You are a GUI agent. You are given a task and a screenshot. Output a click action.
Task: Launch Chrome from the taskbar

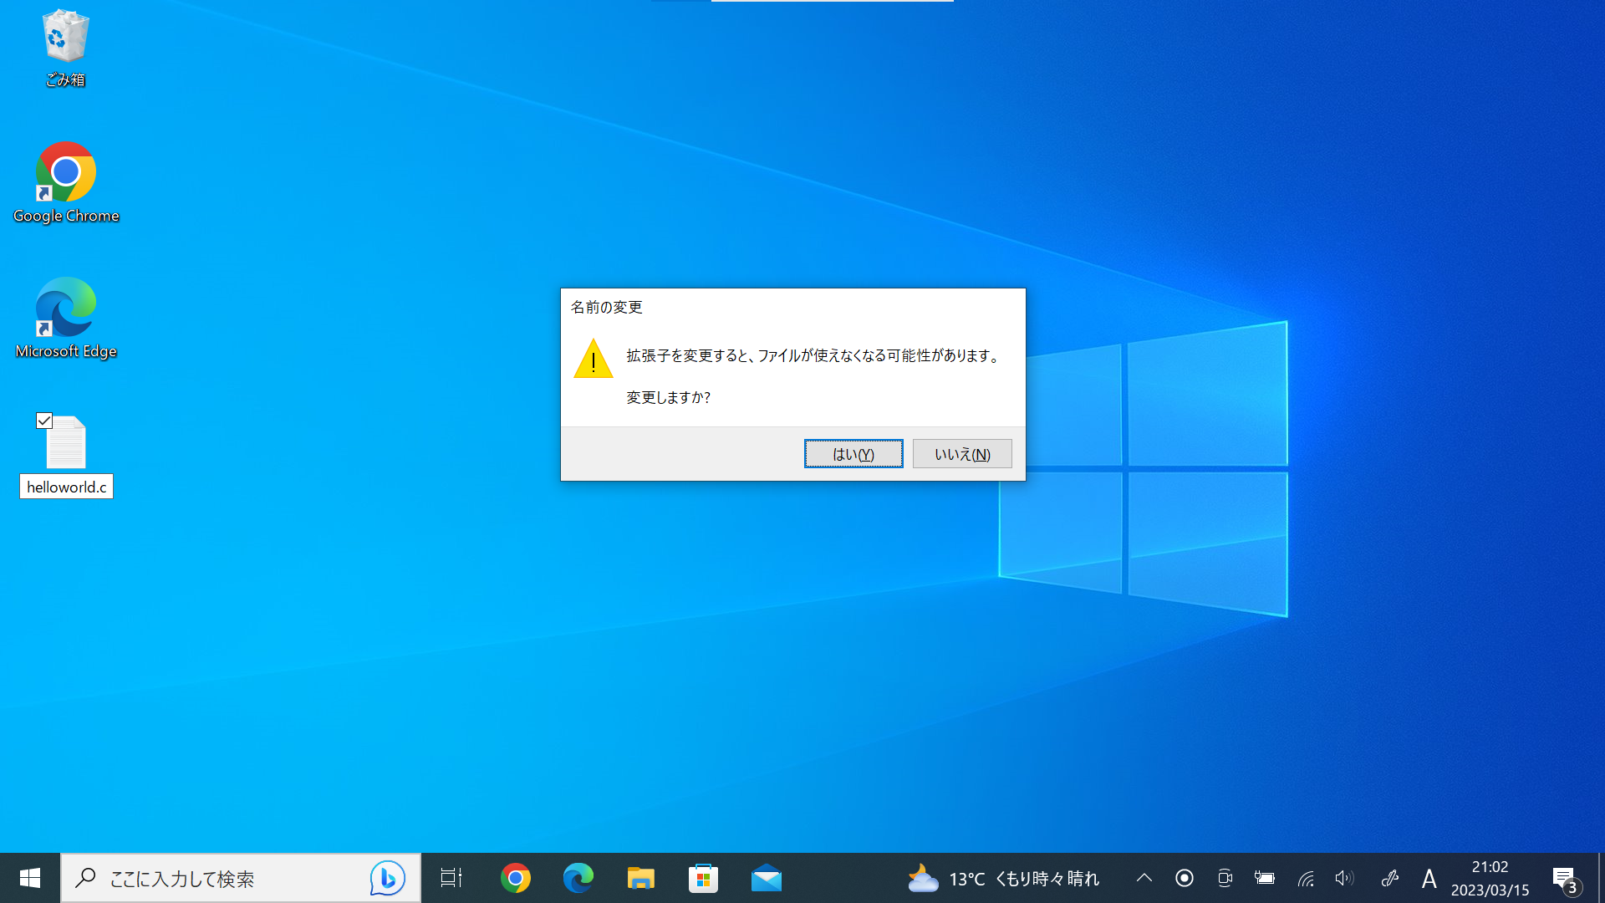pyautogui.click(x=516, y=878)
